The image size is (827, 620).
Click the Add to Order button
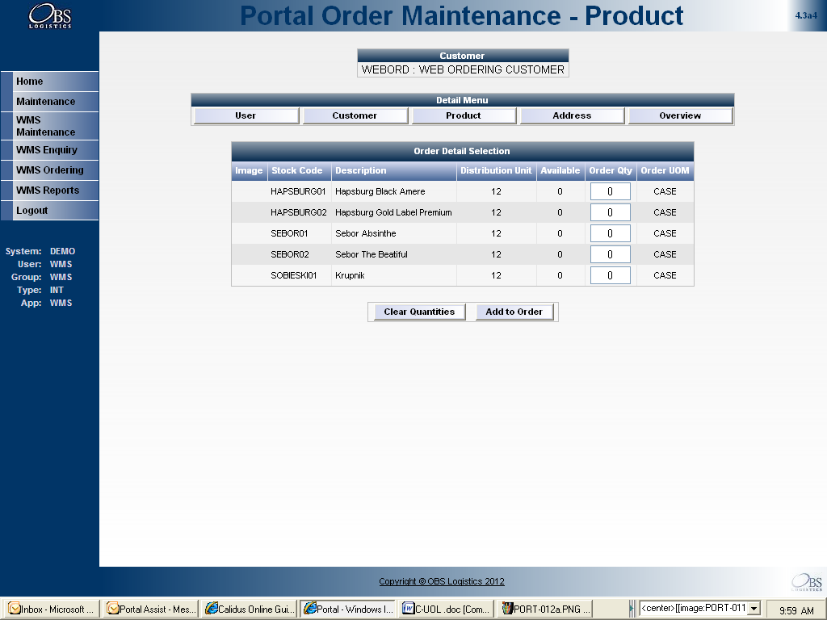click(514, 312)
